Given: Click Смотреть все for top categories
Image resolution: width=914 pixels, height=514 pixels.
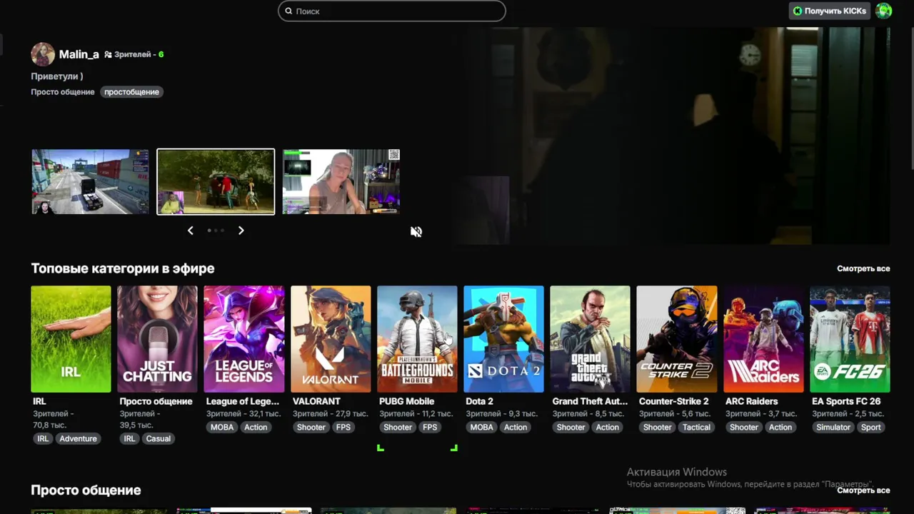Looking at the screenshot, I should click(863, 268).
